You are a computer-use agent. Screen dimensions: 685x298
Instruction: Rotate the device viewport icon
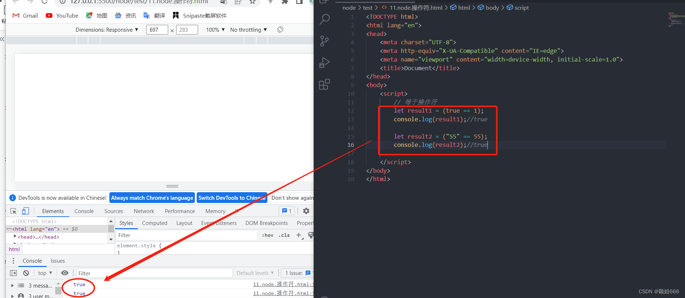point(280,30)
